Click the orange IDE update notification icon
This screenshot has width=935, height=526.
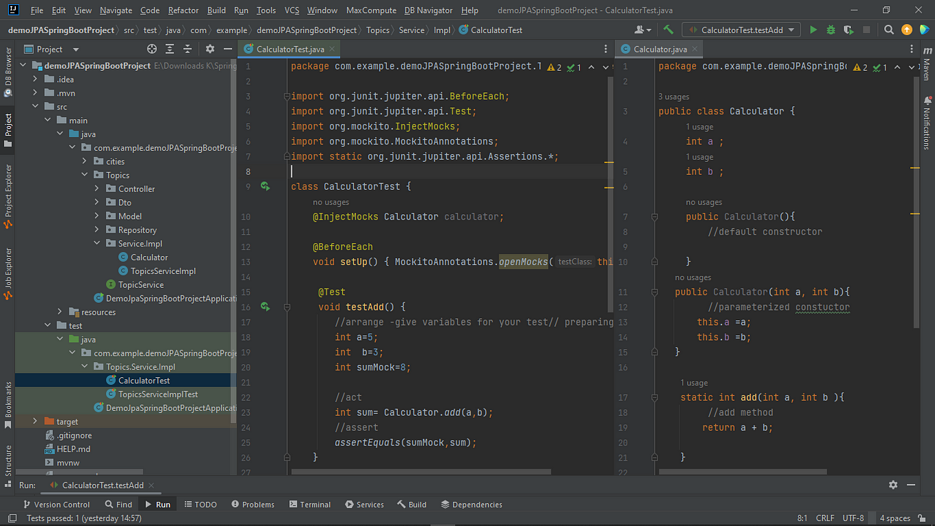click(907, 30)
